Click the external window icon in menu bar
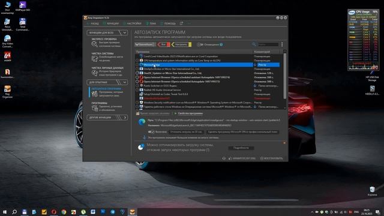Screen dimensions: 384x216 click(181, 23)
